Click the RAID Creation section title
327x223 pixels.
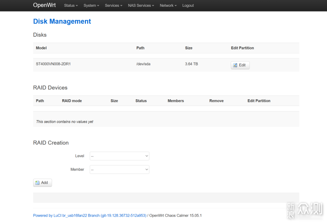51,143
